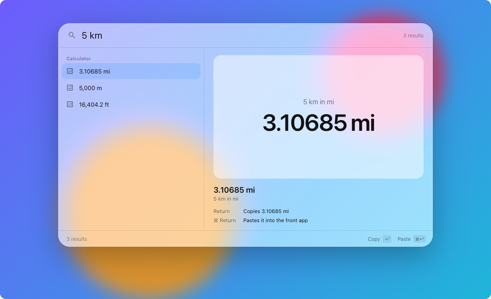
Task: Click calculator icon beside 16,404.2 ft
Action: pos(70,104)
